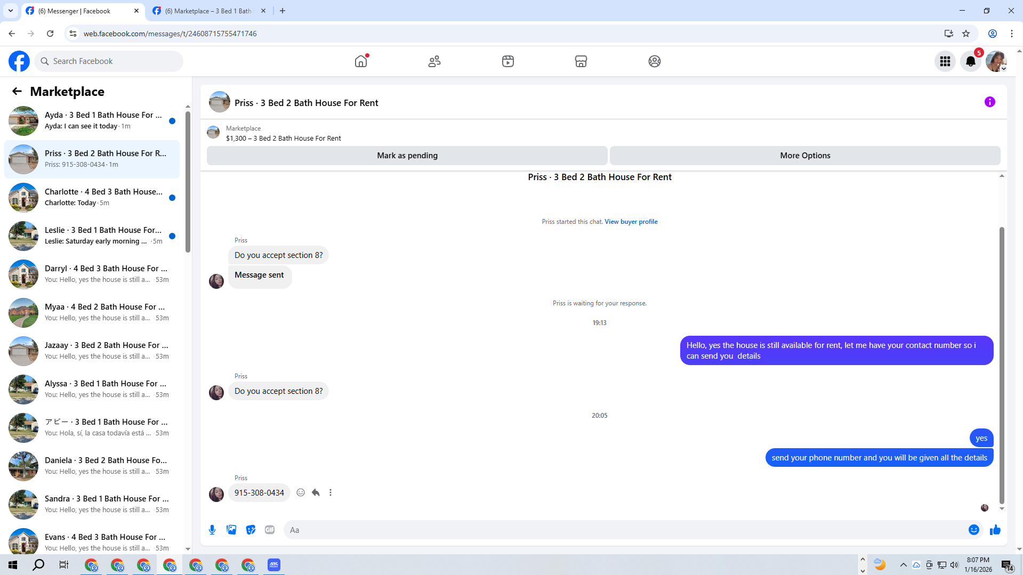
Task: Open Windows taskbar search
Action: point(38,564)
